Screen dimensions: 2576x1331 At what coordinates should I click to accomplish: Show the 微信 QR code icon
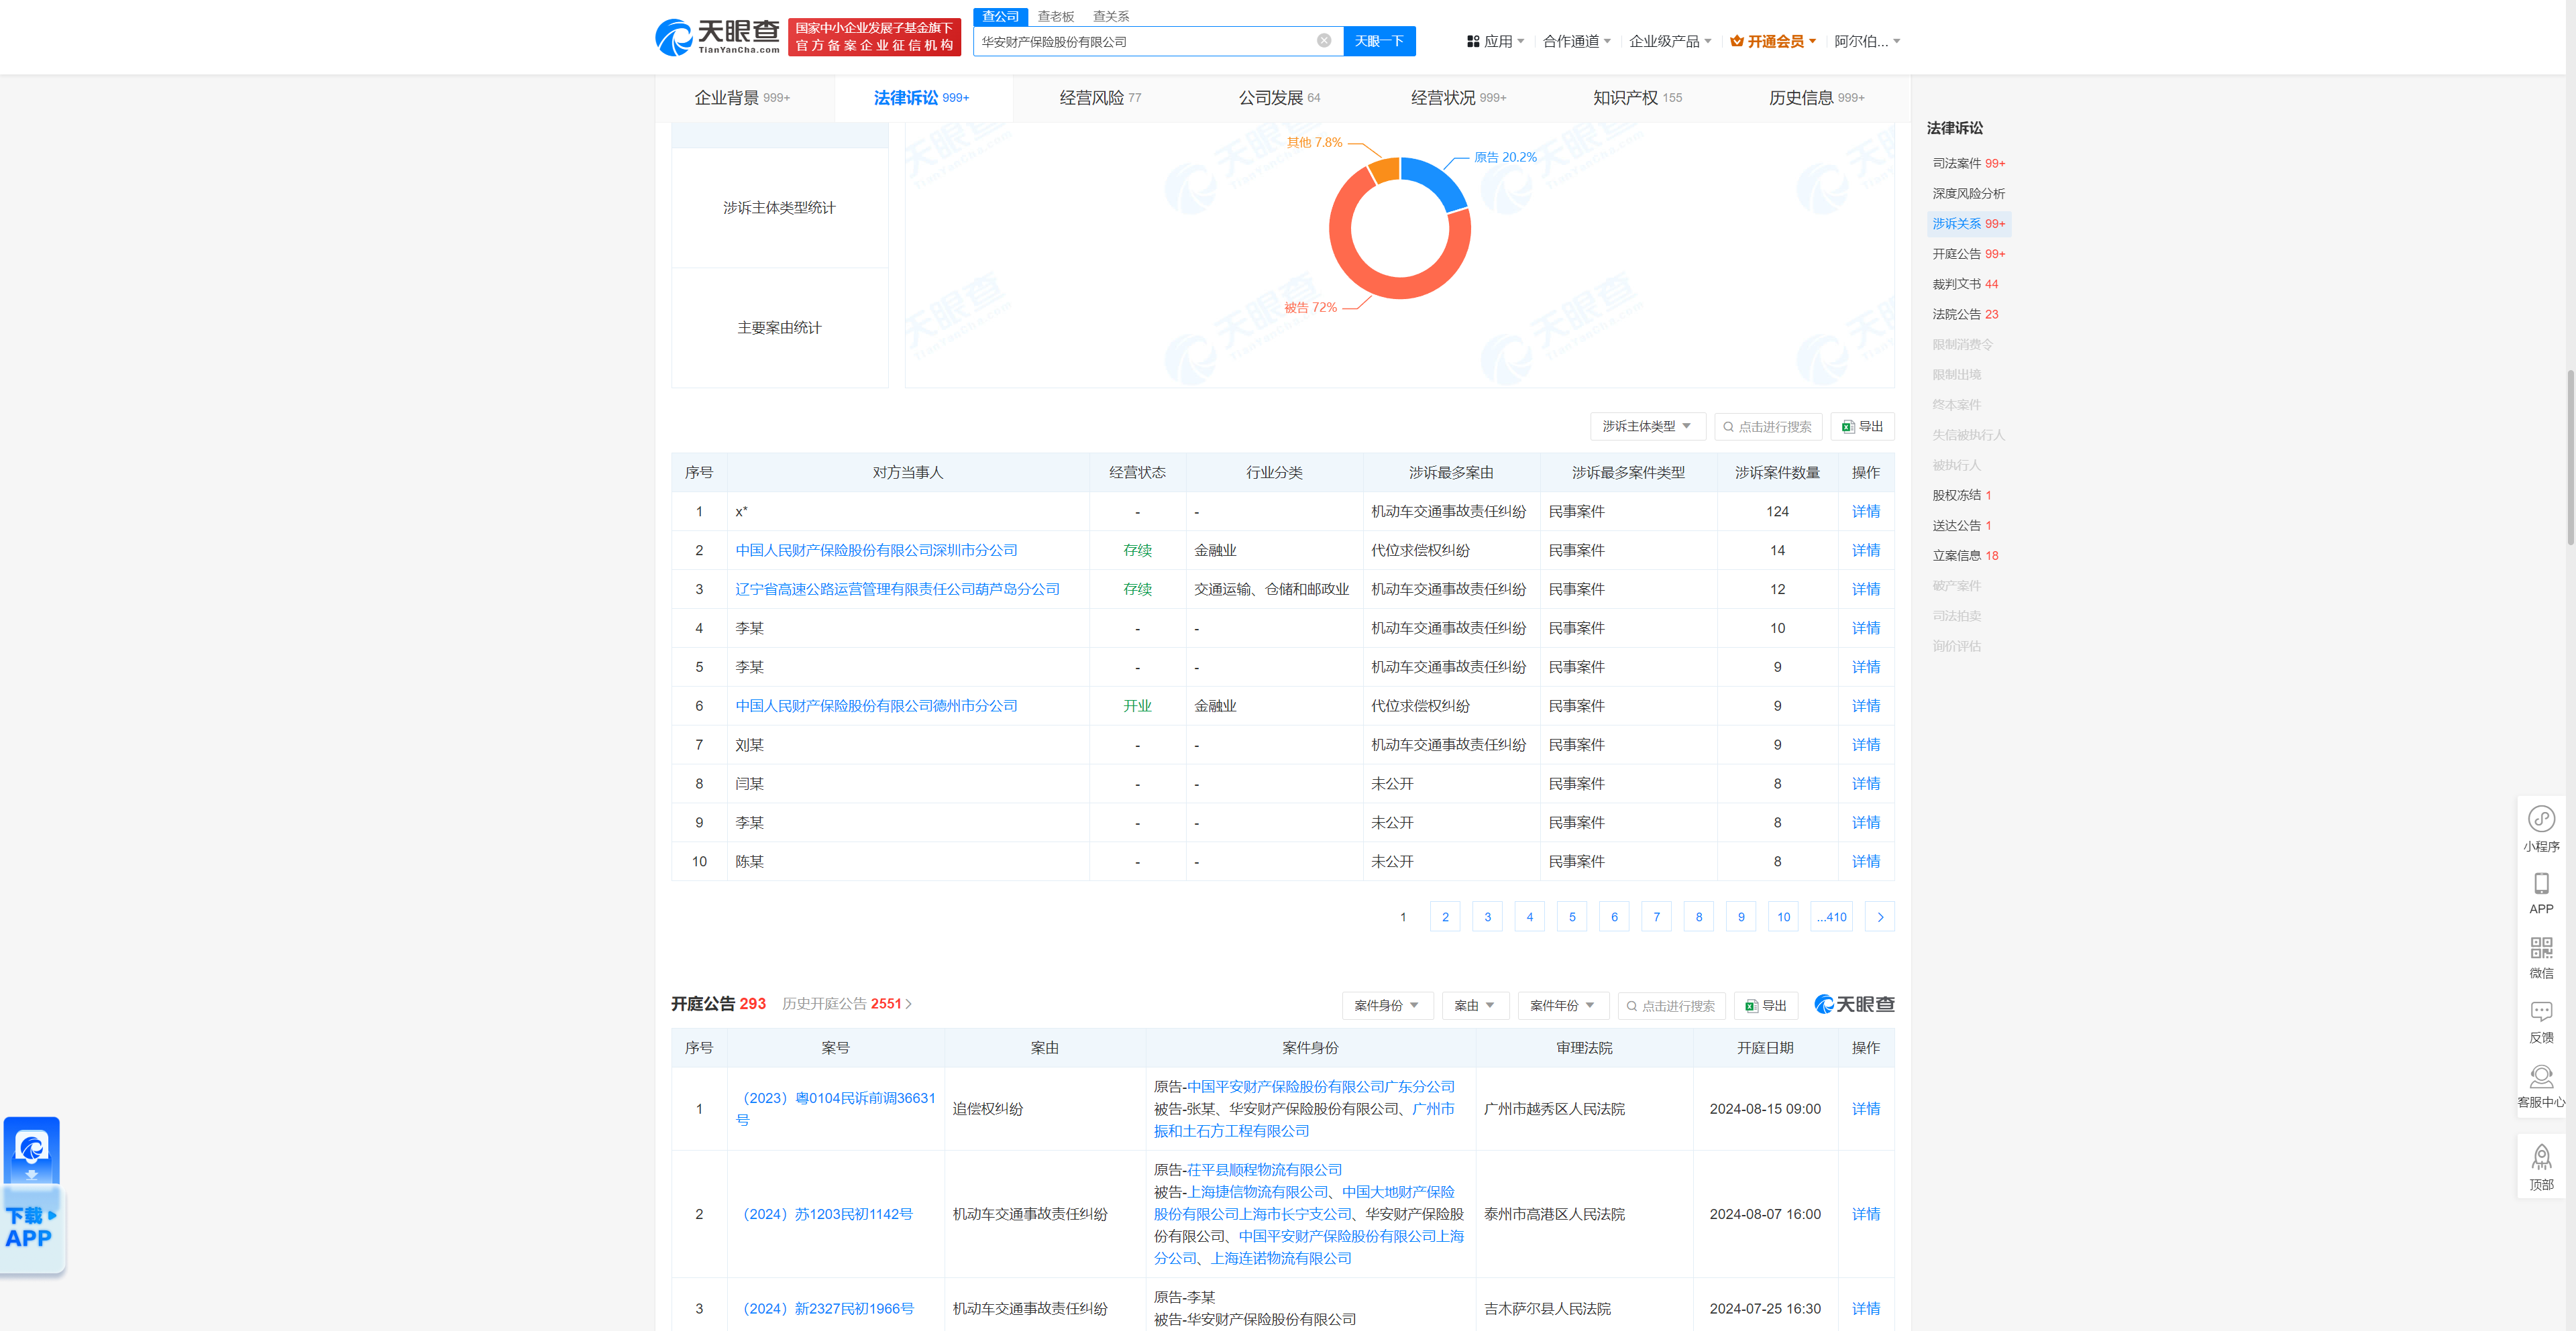[2541, 947]
